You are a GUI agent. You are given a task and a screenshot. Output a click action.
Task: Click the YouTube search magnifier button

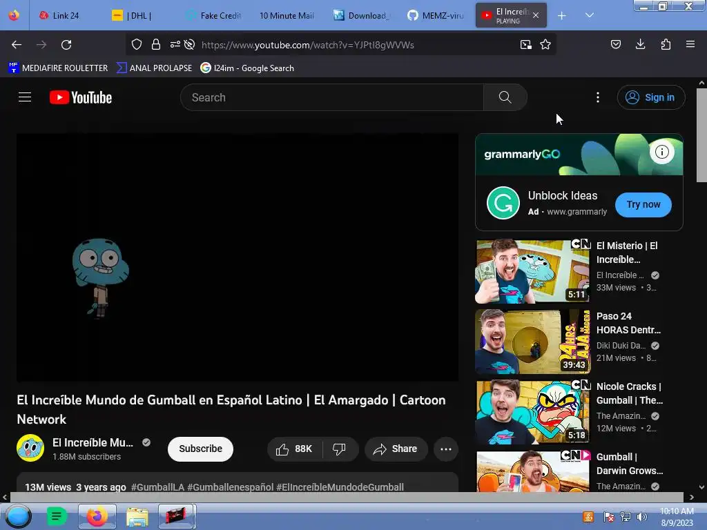point(505,97)
